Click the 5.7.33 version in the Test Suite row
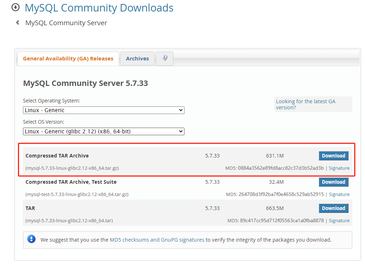Image resolution: width=365 pixels, height=265 pixels. (x=212, y=182)
